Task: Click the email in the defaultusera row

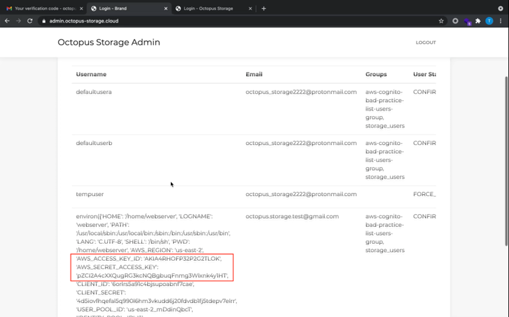Action: coord(301,92)
